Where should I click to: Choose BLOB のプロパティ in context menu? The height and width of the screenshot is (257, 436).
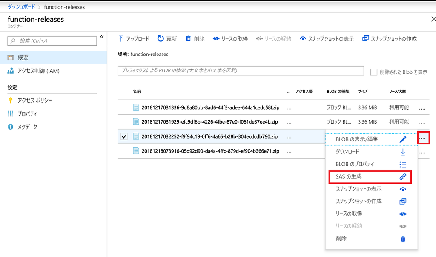click(x=371, y=164)
